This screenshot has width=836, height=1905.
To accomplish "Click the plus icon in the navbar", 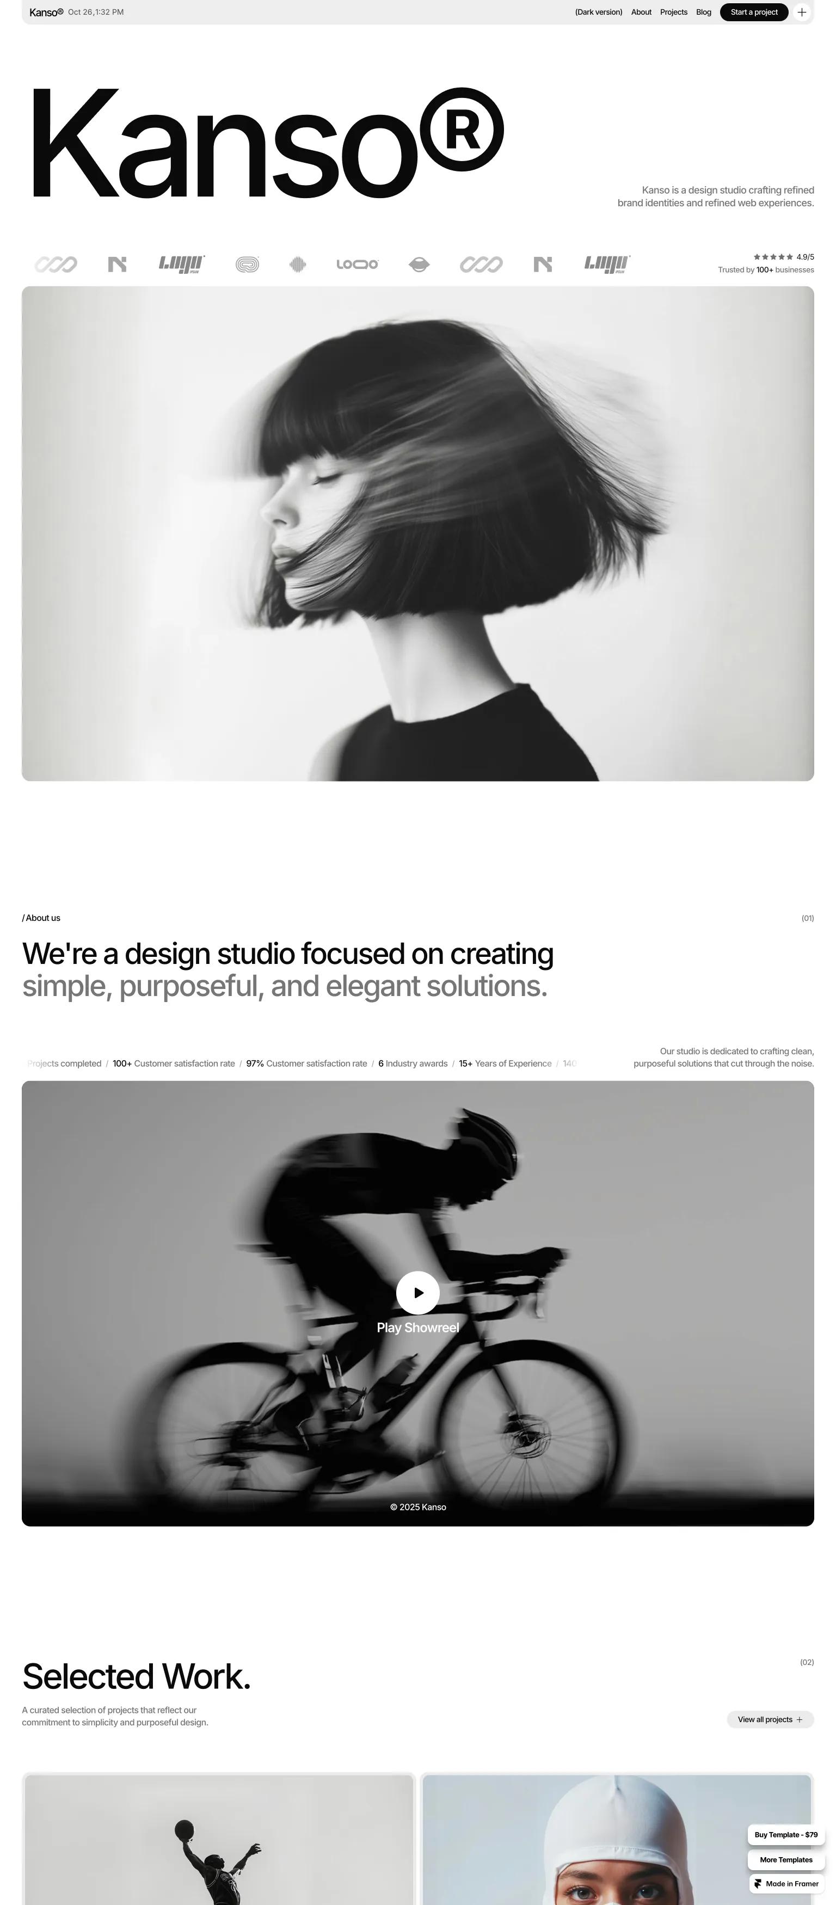I will [801, 13].
